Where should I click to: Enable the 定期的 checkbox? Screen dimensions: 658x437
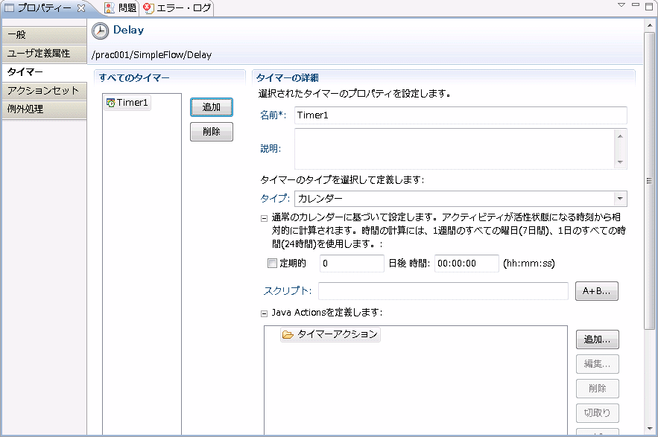(x=272, y=263)
